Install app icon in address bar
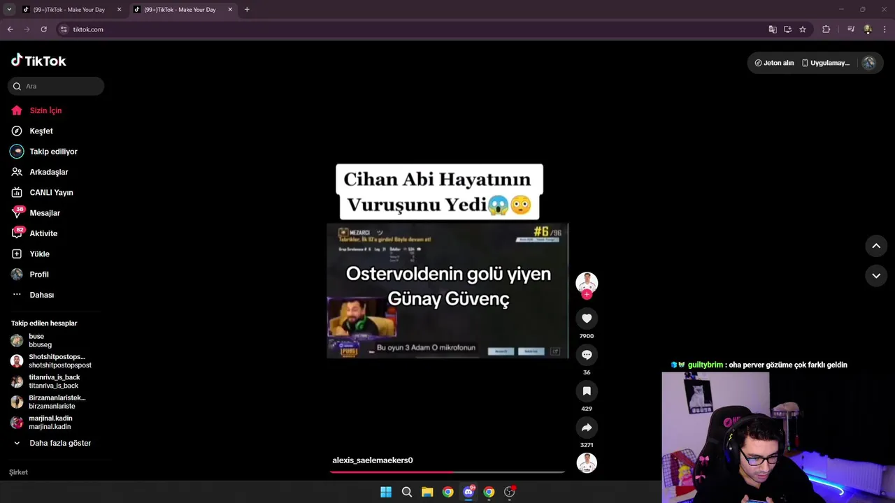The width and height of the screenshot is (895, 503). click(x=787, y=29)
